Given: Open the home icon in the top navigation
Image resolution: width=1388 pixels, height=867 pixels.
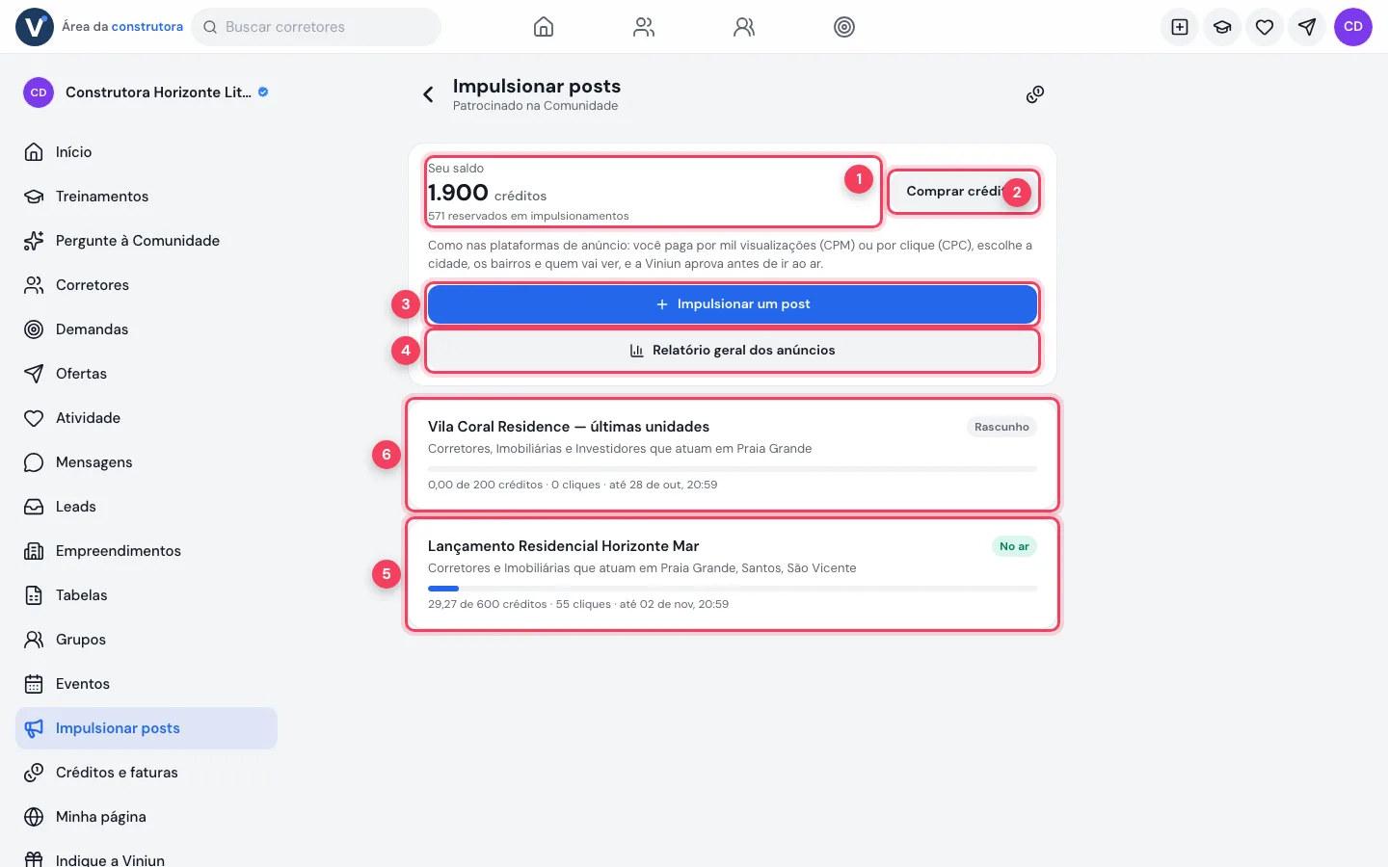Looking at the screenshot, I should [x=544, y=27].
